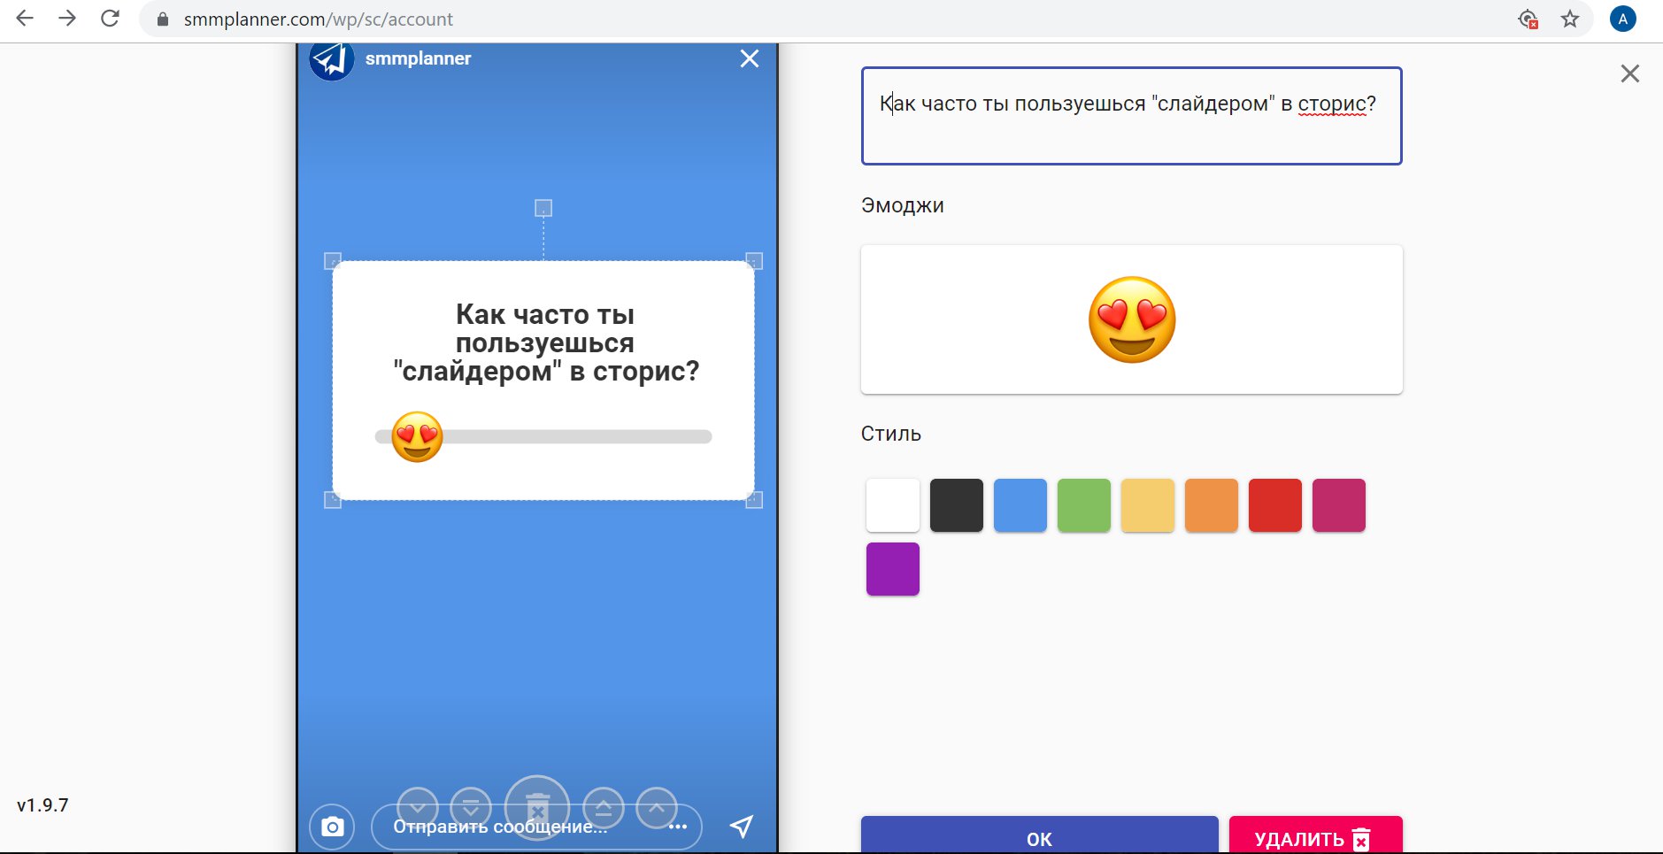Click the sticker question text in preview
Screen dimensions: 1663x854
coord(546,342)
